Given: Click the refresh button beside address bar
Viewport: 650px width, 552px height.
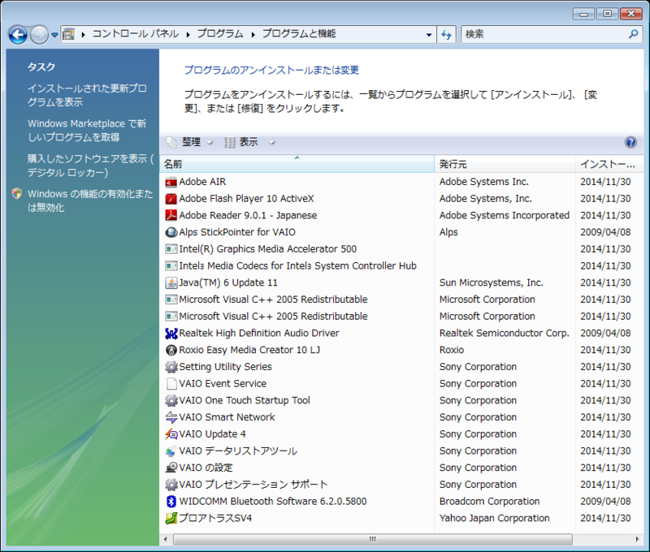Looking at the screenshot, I should [x=446, y=34].
